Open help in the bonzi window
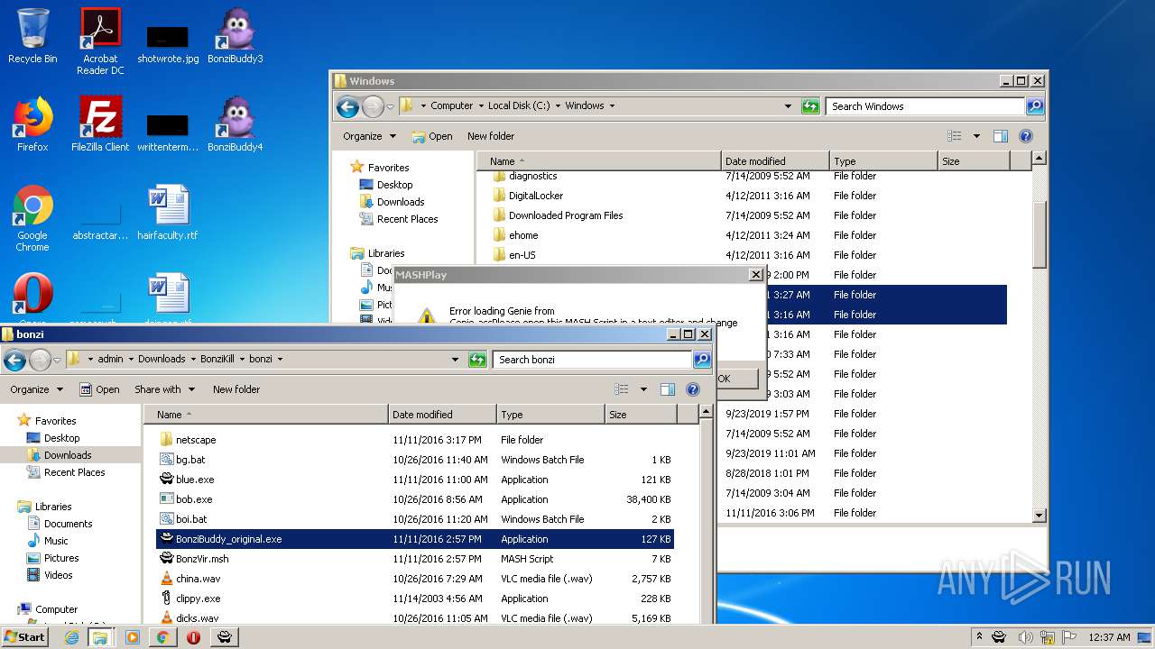 click(x=693, y=389)
